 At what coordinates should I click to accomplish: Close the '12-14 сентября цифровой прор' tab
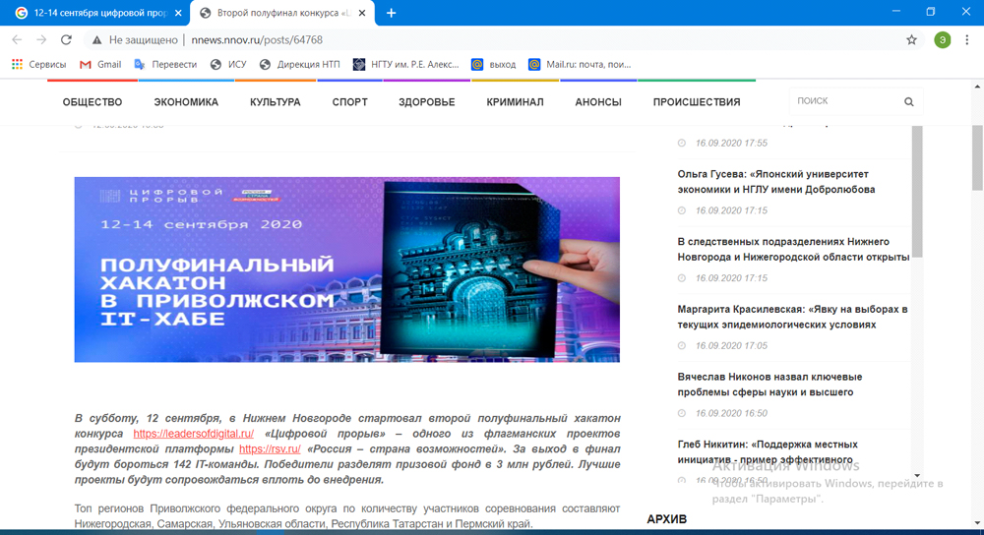point(179,13)
